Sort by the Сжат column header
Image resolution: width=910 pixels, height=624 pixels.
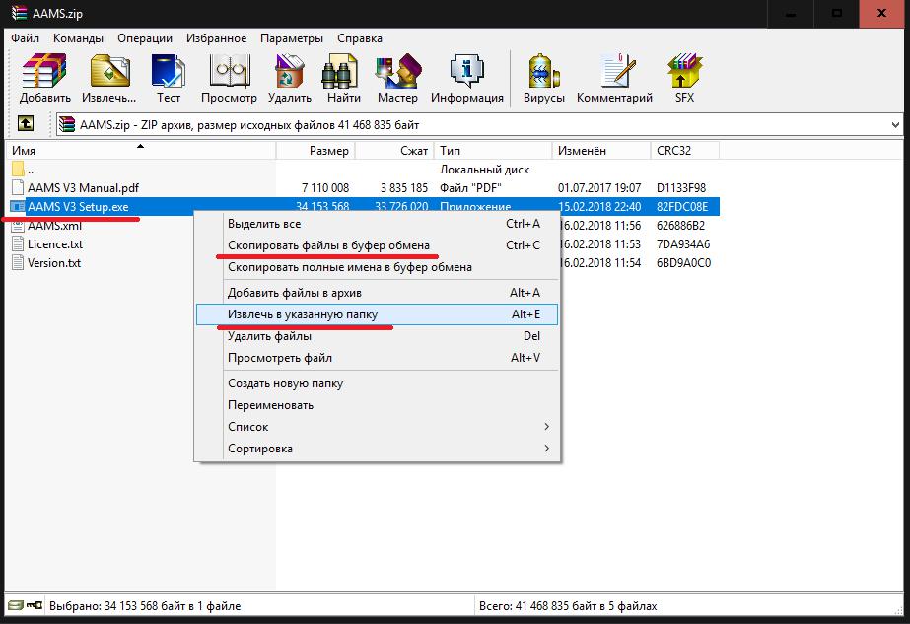click(x=394, y=151)
